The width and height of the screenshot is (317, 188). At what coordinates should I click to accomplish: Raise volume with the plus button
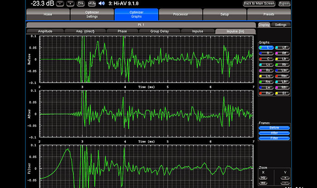click(x=70, y=4)
